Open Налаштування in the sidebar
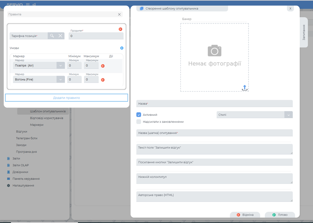This screenshot has height=223, width=313. pos(23,185)
